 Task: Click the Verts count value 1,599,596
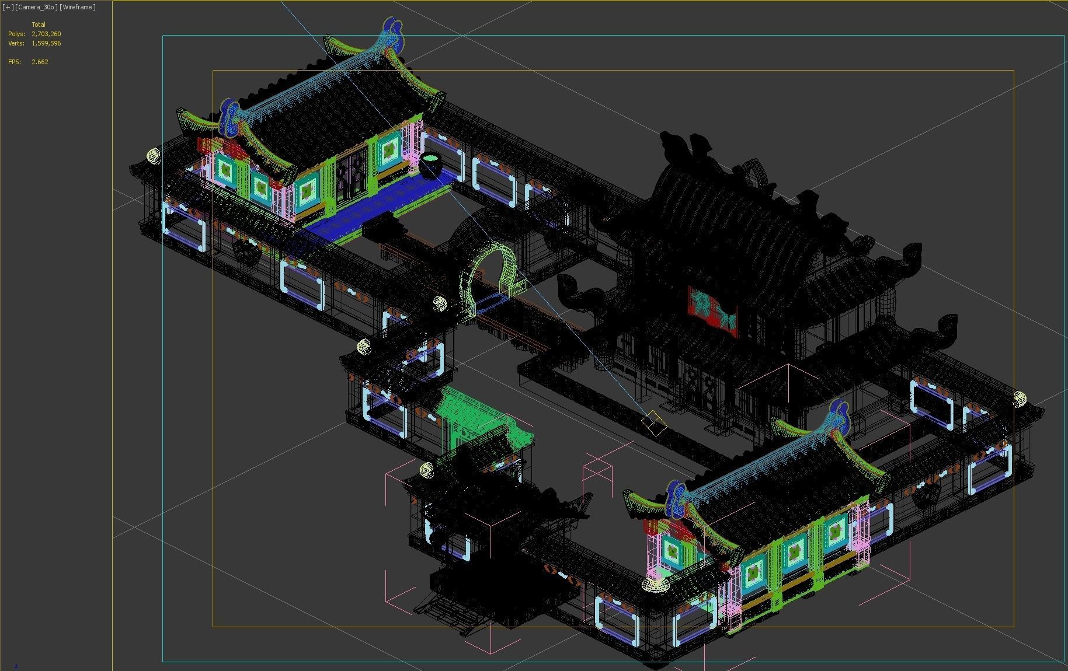tap(46, 43)
